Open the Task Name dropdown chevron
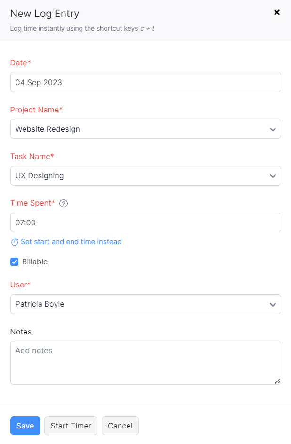Image resolution: width=291 pixels, height=444 pixels. coord(273,176)
